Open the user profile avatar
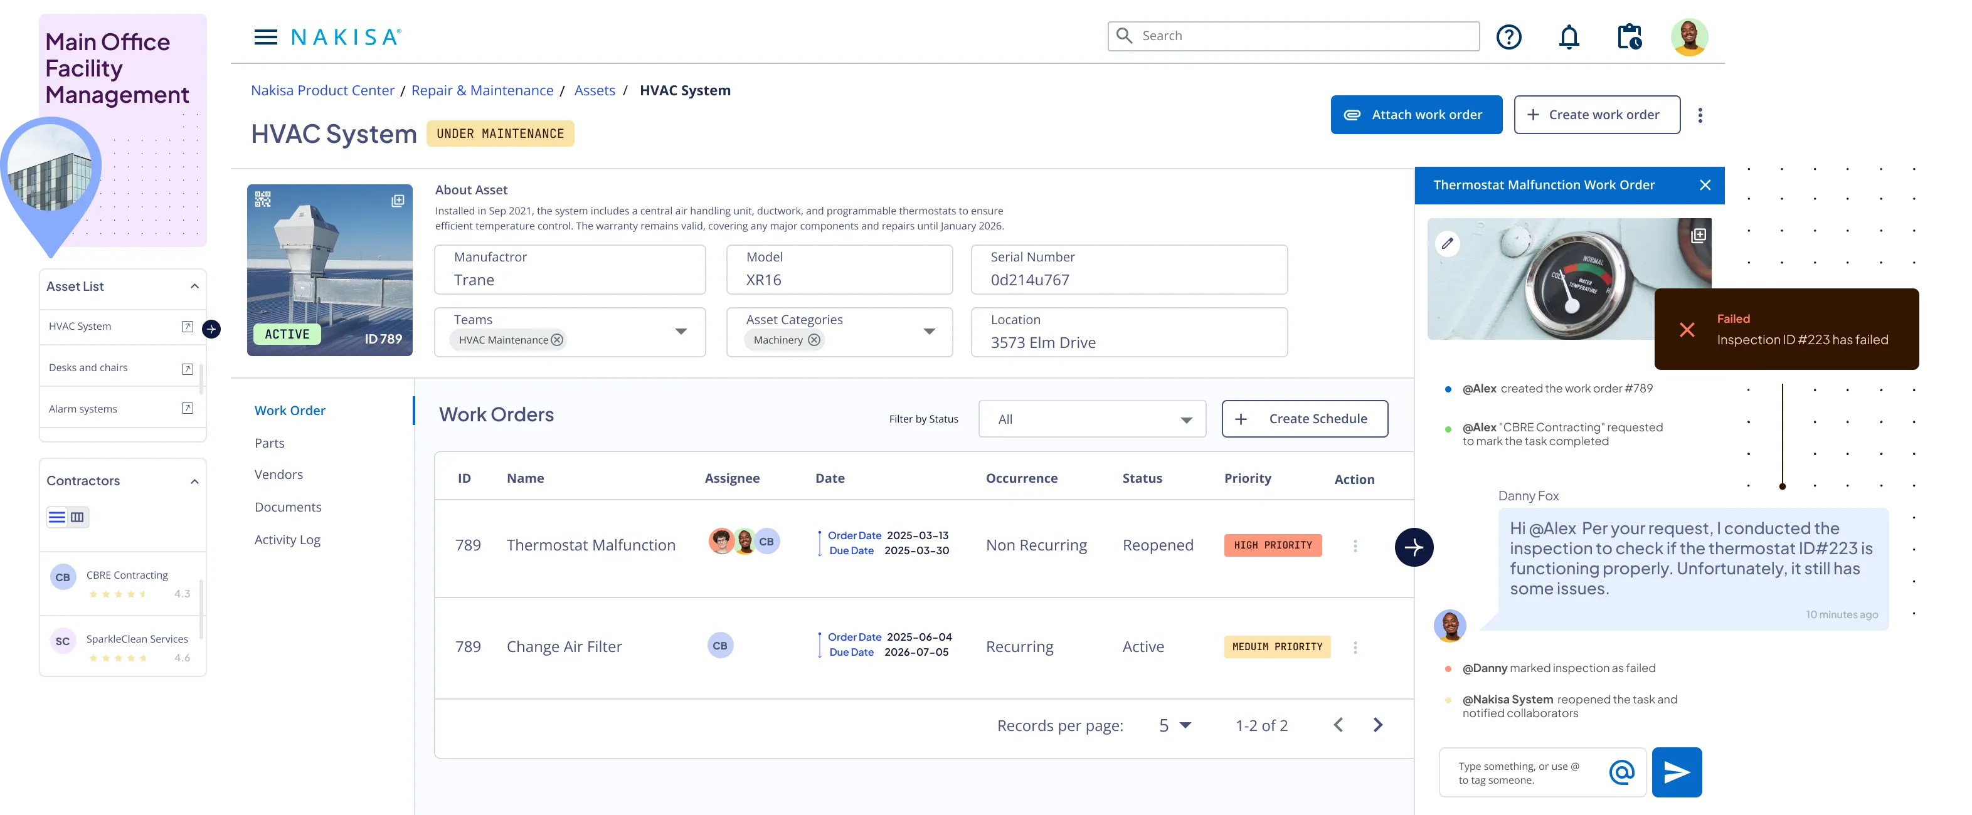Viewport: 1972px width, 815px height. point(1688,37)
